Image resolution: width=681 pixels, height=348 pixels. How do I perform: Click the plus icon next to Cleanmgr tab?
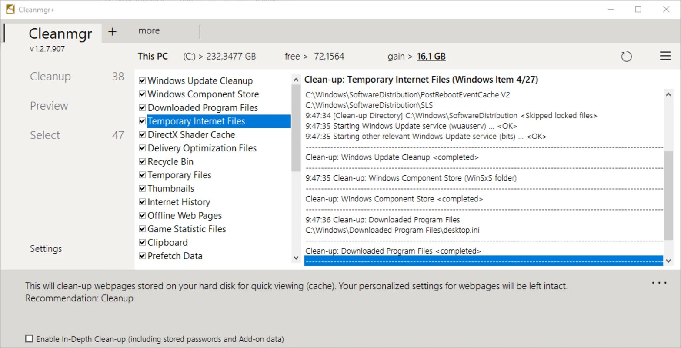112,31
